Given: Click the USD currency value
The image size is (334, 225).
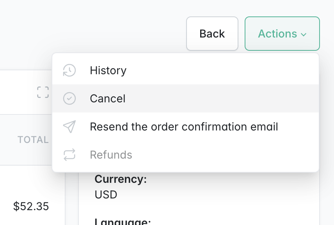Looking at the screenshot, I should [x=106, y=195].
